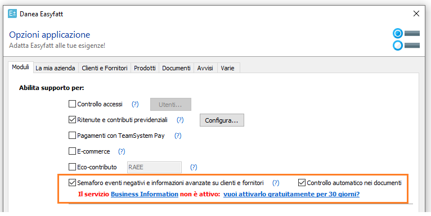The image size is (431, 216).
Task: Open help for Pagamenti con TeamSystem Pay
Action: coord(178,136)
